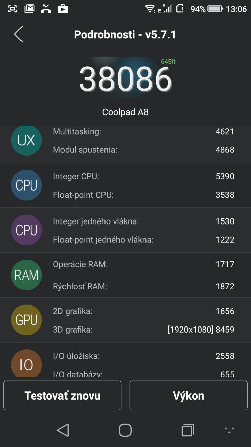Tap the yellow GPU icon
The width and height of the screenshot is (251, 447).
[27, 320]
